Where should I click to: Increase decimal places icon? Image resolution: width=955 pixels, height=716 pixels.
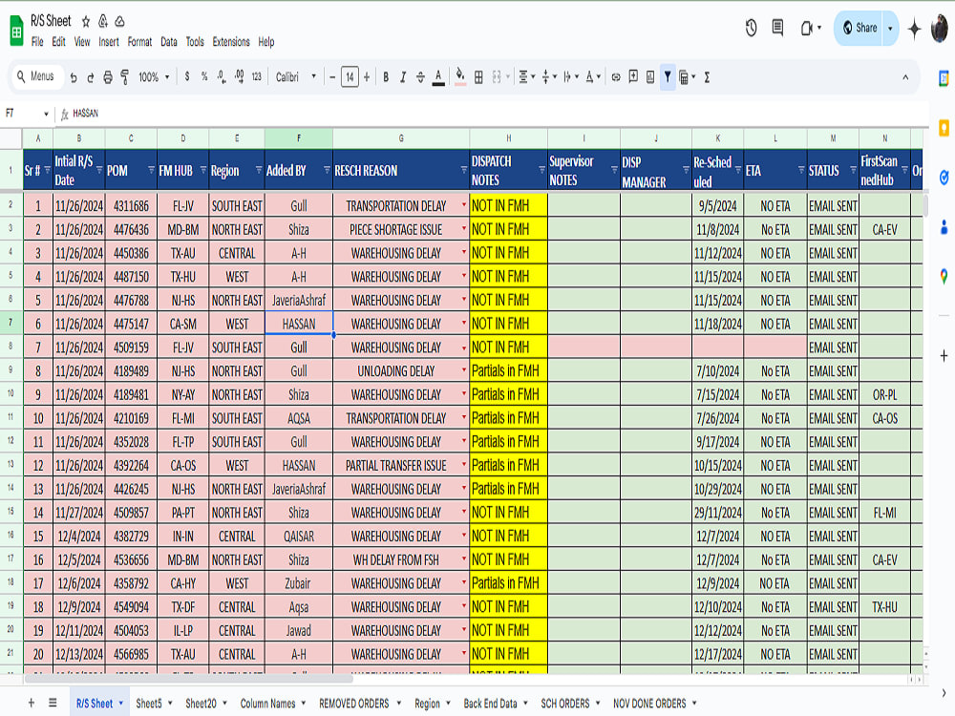pos(239,76)
